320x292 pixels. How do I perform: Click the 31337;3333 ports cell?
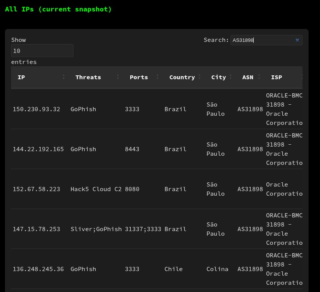(x=143, y=229)
